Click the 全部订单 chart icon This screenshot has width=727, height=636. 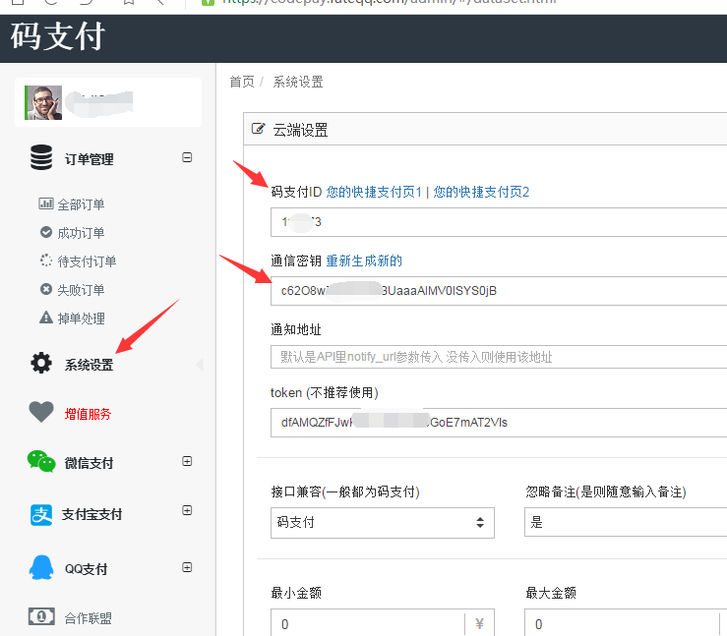click(x=46, y=203)
